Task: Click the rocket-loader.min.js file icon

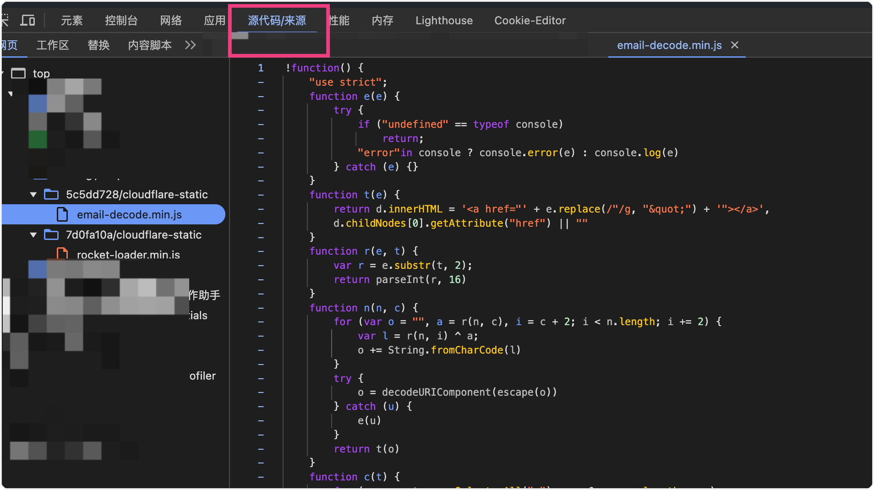Action: [x=62, y=254]
